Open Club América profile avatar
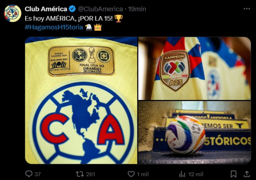Screen dimensions: 256x180 pos(12,14)
